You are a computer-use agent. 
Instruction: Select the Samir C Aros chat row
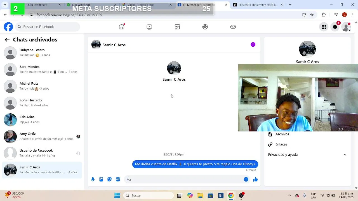tap(42, 170)
